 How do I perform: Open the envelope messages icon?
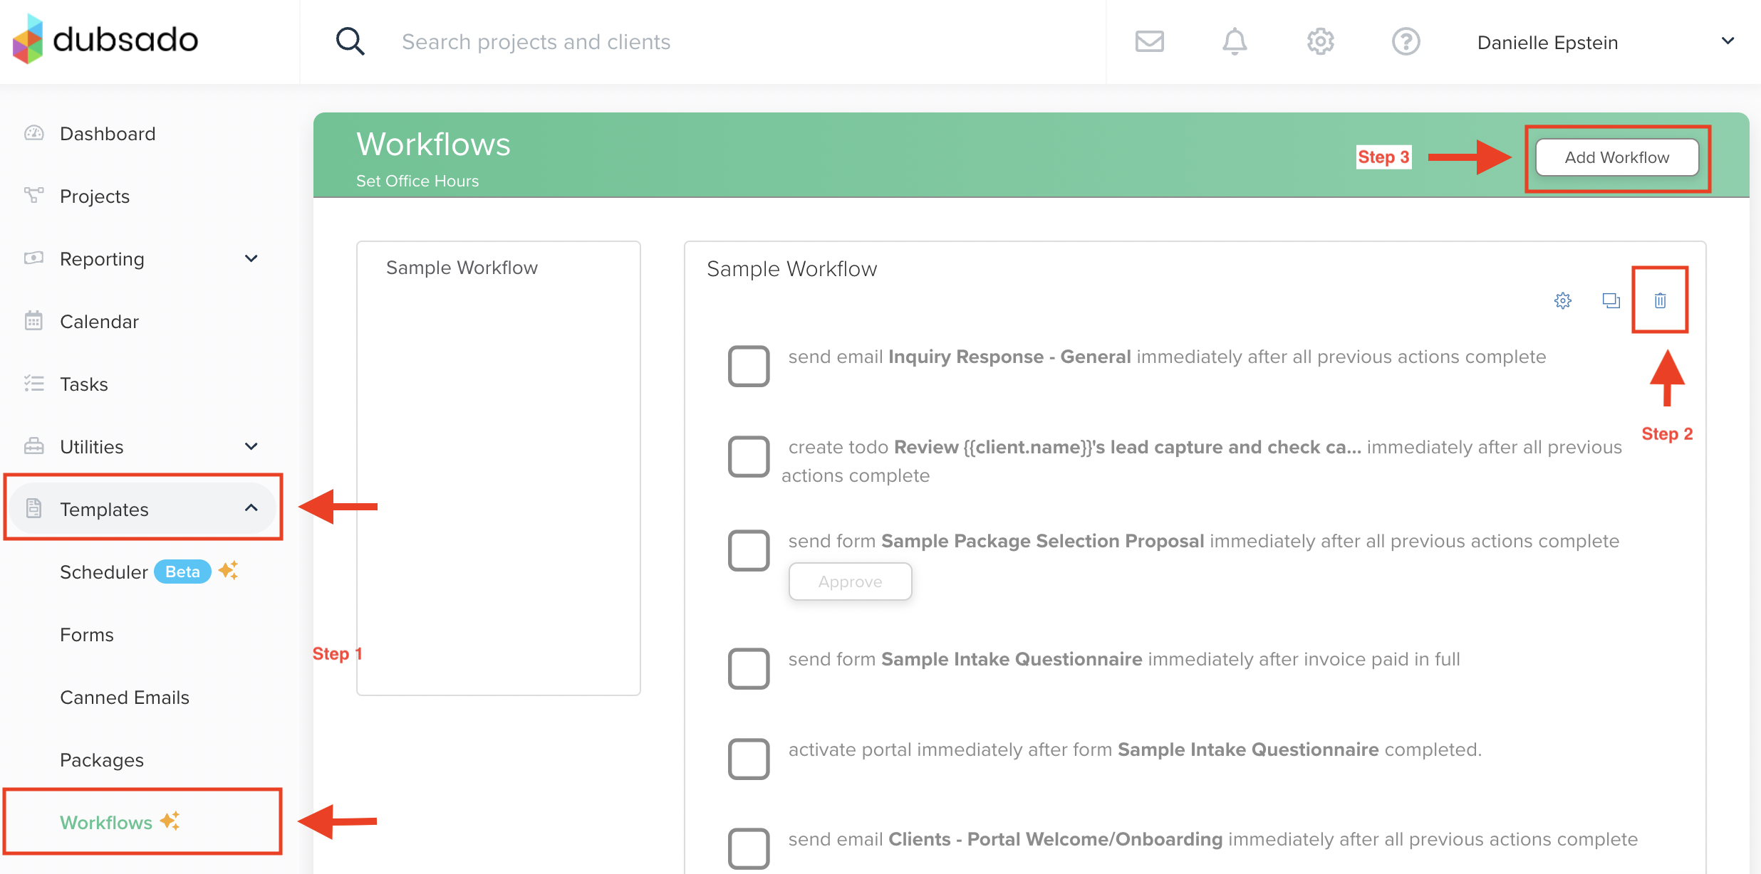[x=1149, y=41]
